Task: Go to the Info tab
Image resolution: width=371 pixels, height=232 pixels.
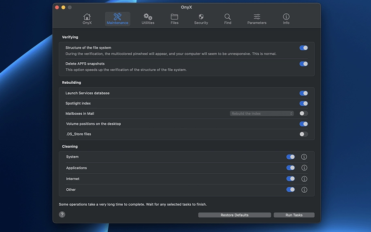Action: pos(286,19)
